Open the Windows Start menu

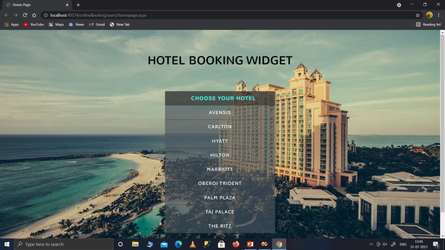point(7,244)
